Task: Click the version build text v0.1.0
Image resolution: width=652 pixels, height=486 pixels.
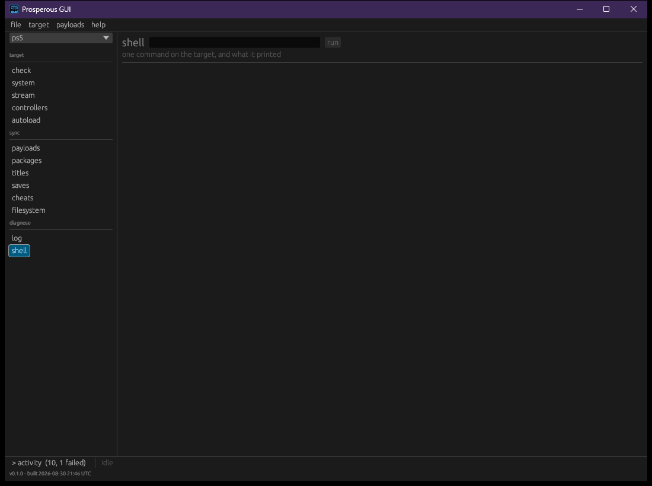Action: pos(50,474)
